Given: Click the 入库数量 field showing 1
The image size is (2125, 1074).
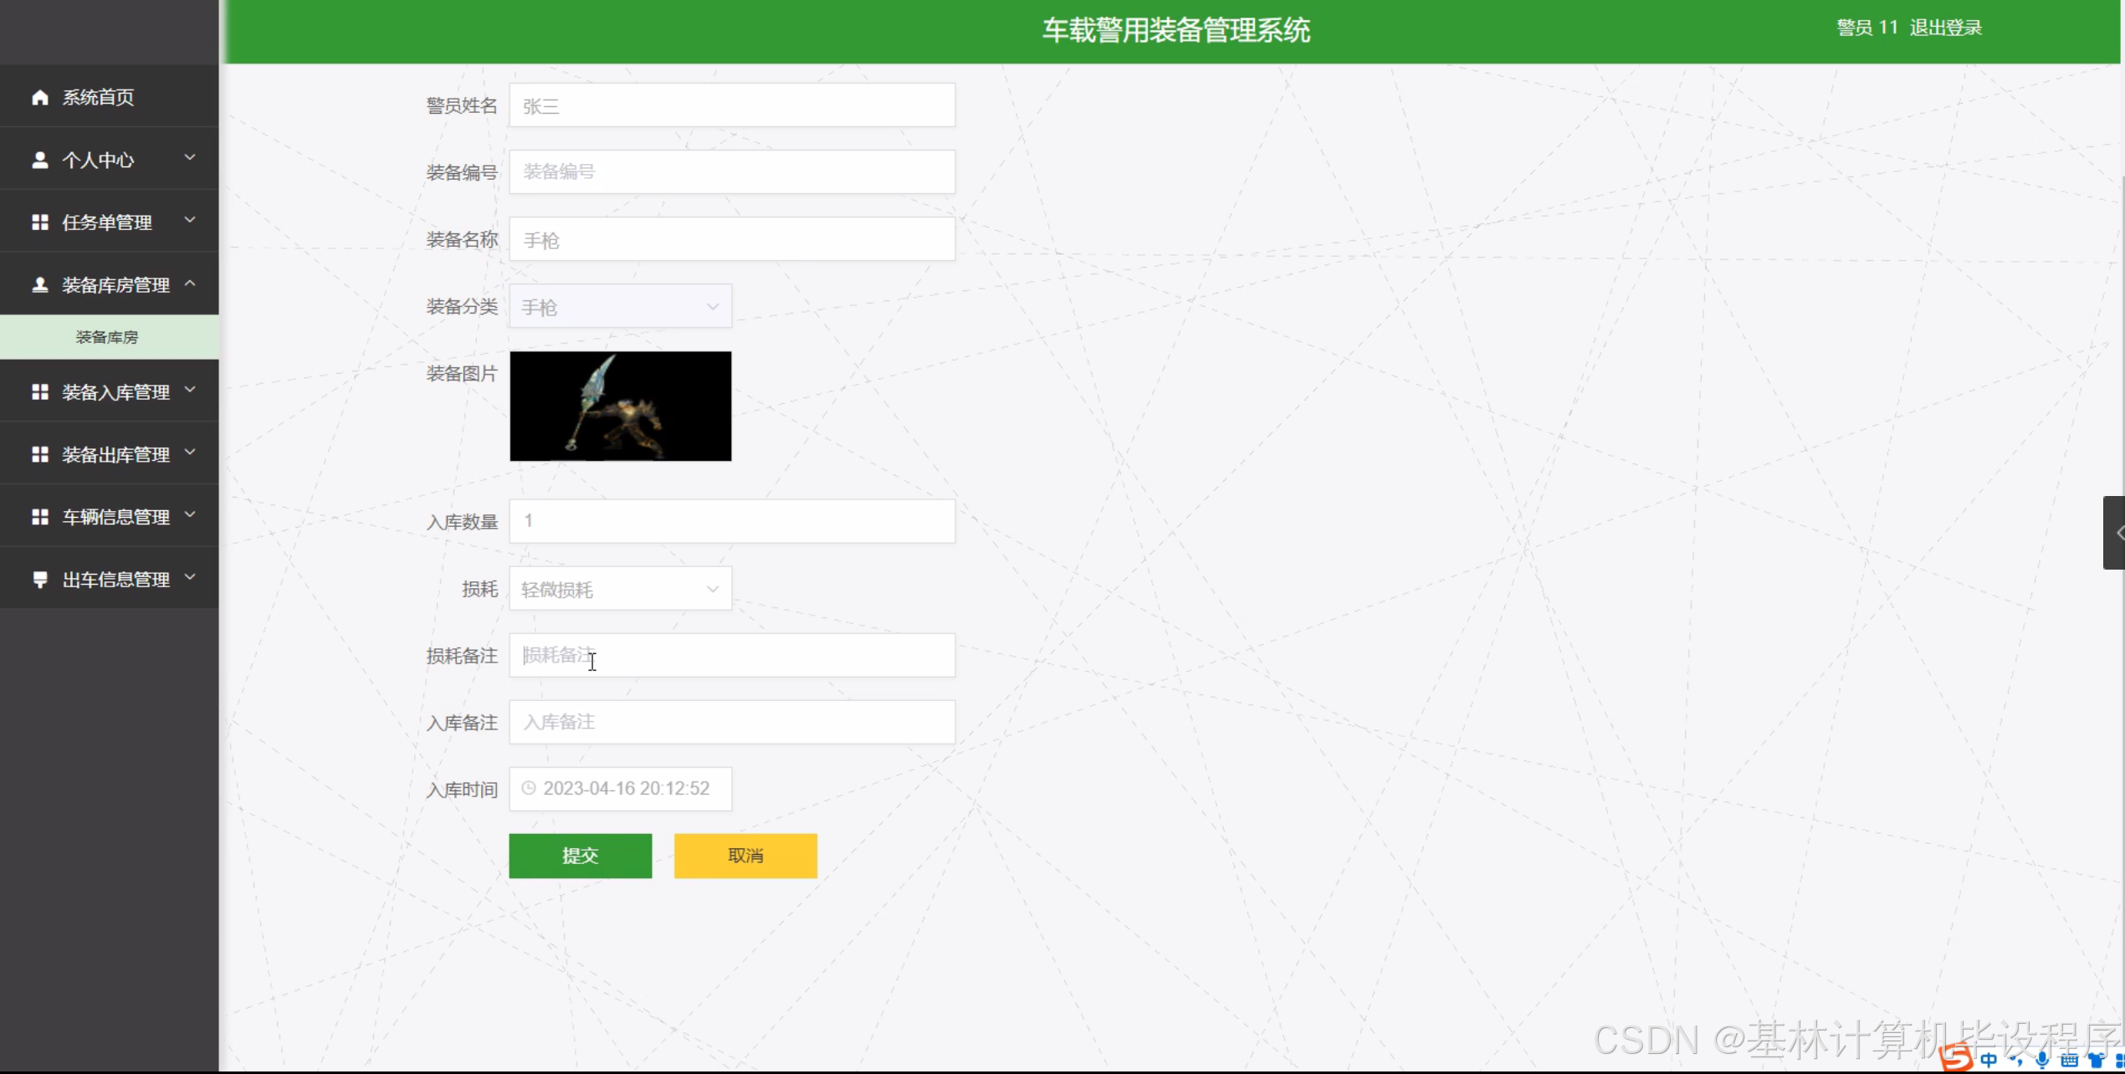Looking at the screenshot, I should pyautogui.click(x=732, y=521).
